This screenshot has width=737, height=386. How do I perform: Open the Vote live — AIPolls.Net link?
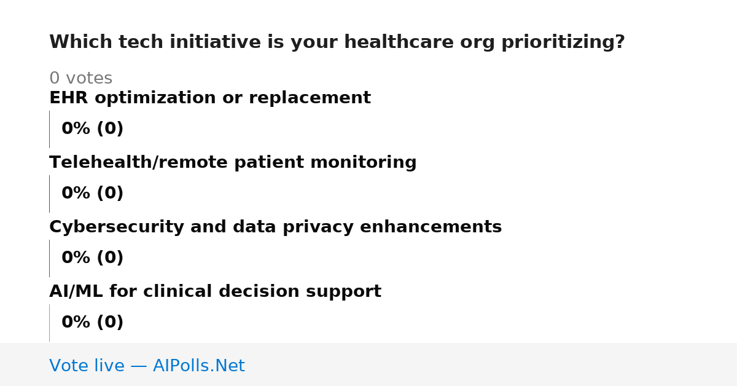(147, 366)
